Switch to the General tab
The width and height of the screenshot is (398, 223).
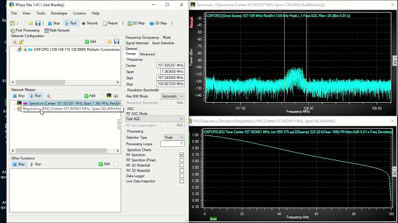(131, 49)
